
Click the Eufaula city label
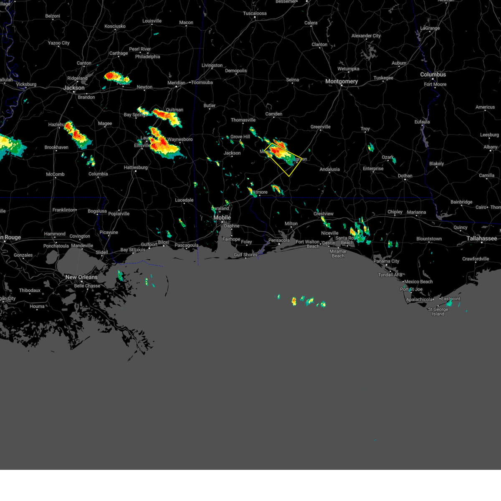pyautogui.click(x=422, y=122)
